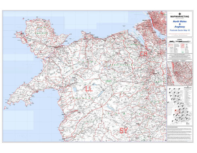197x153 pixels.
Task: Click the POWYS county label
Action: coord(124,114)
